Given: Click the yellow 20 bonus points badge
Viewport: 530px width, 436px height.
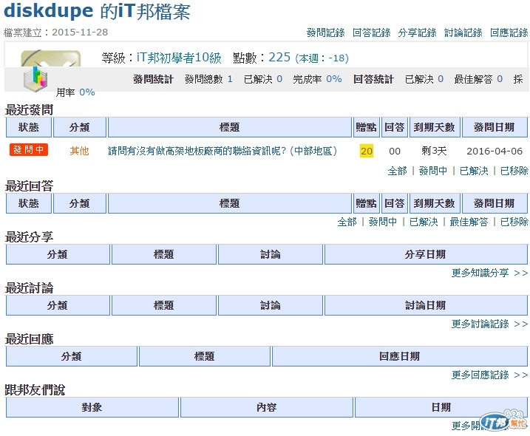Looking at the screenshot, I should click(x=367, y=151).
